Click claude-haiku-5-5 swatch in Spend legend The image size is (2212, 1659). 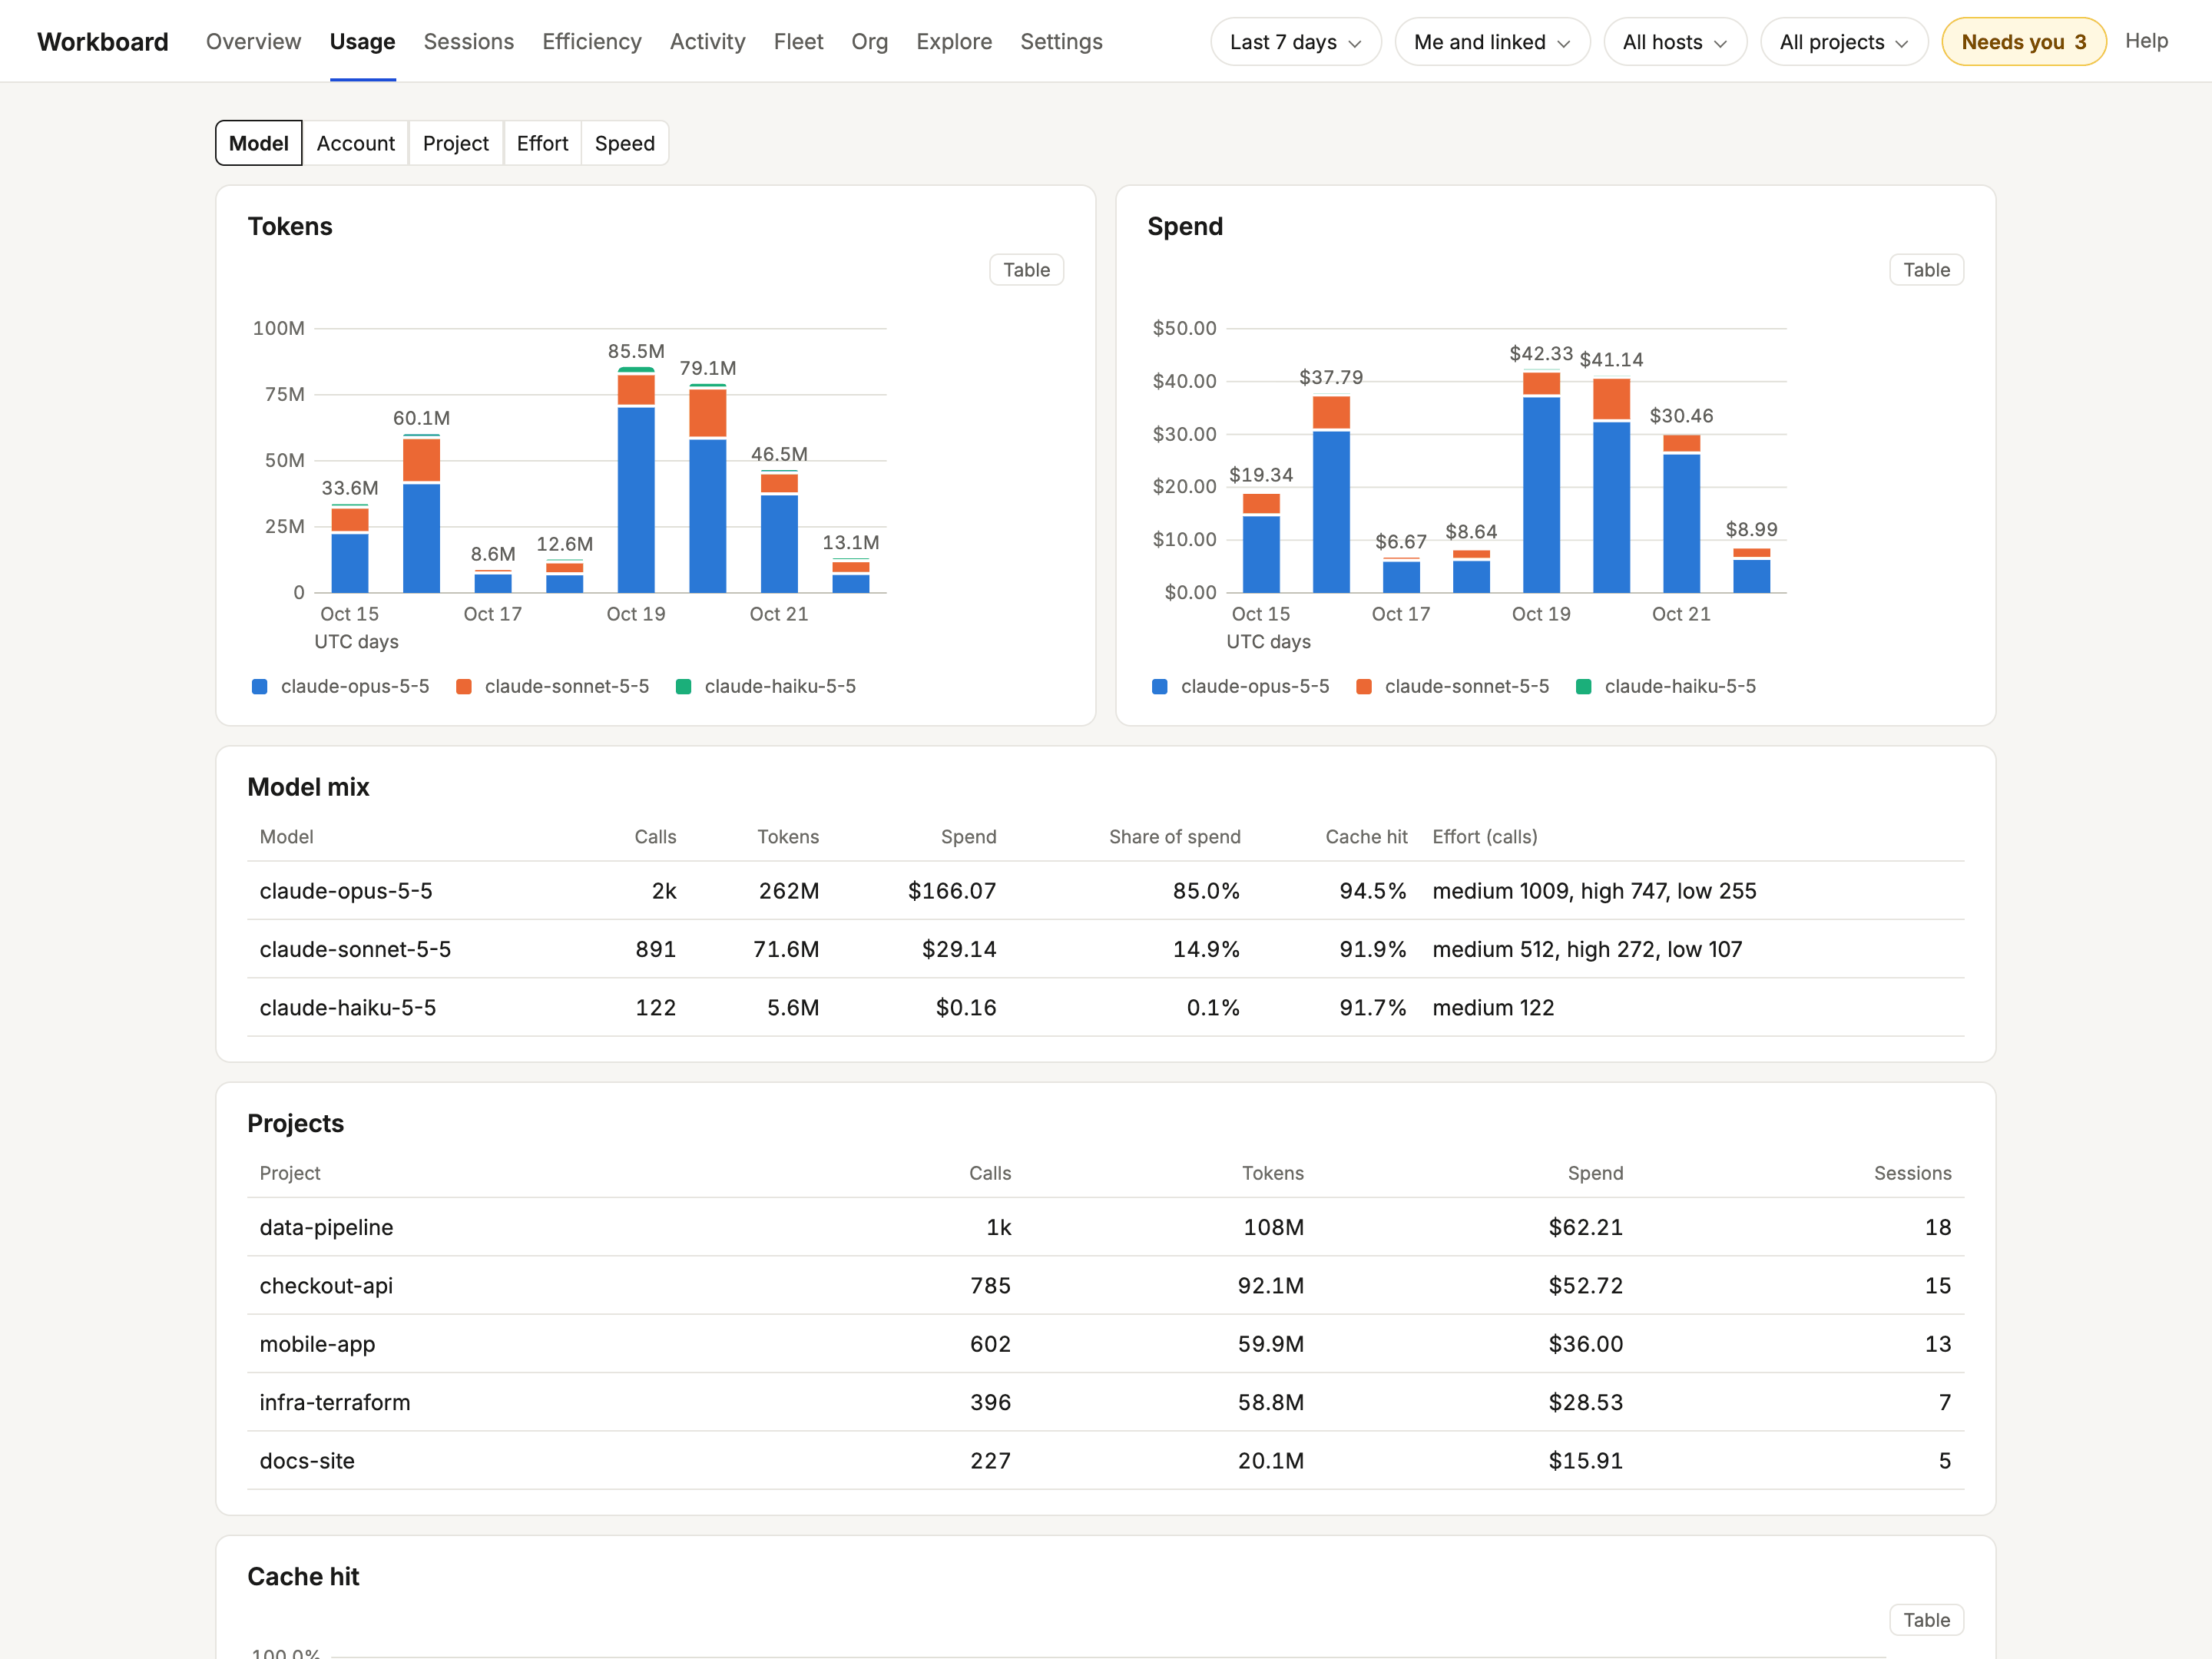click(x=1584, y=686)
